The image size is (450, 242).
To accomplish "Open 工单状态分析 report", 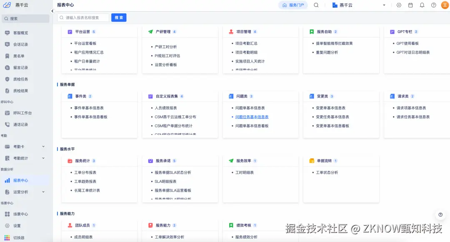I will (x=327, y=172).
